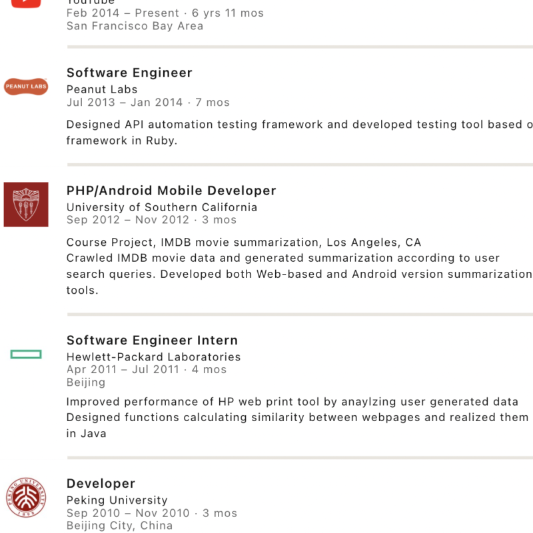Open the Peking University seal logo

[26, 497]
